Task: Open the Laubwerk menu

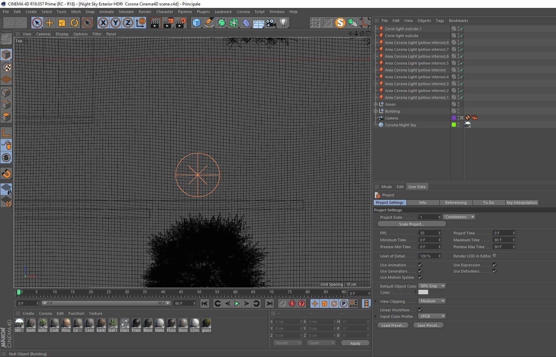Action: click(223, 12)
